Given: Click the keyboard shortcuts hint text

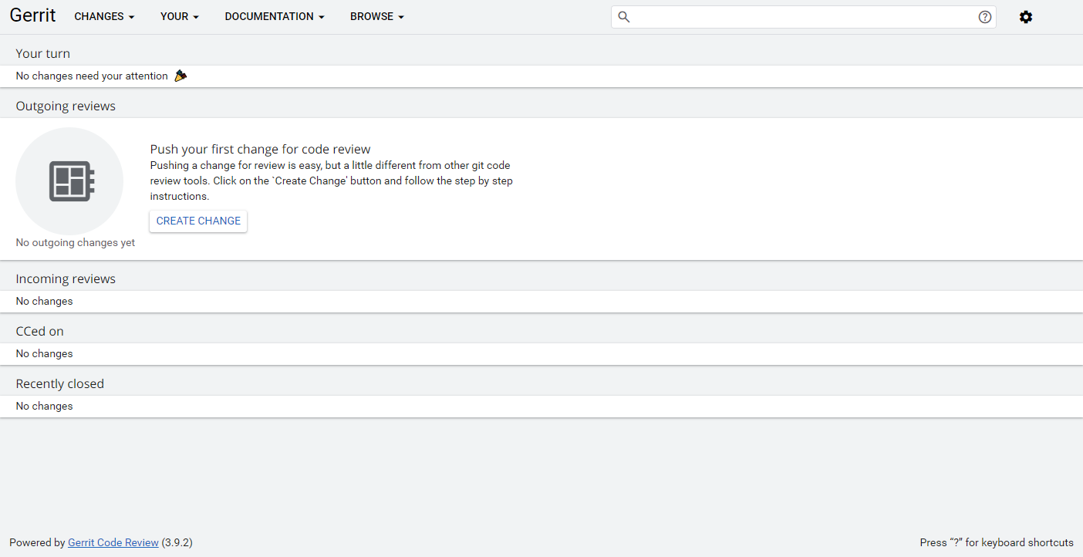Looking at the screenshot, I should [x=996, y=542].
